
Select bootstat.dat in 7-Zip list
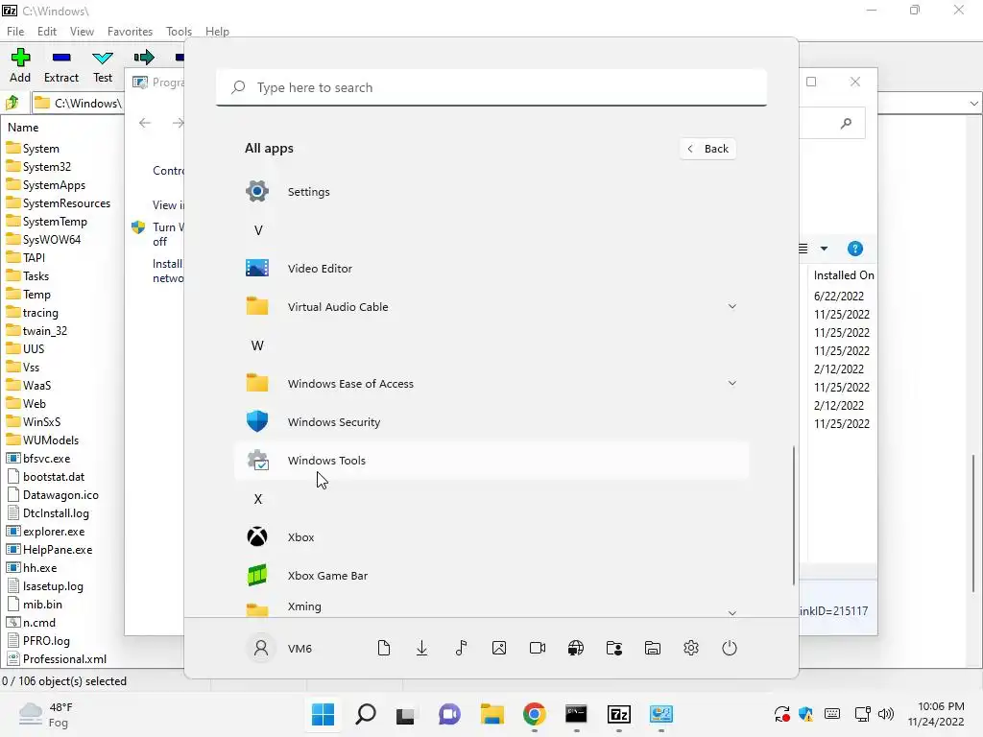(46, 477)
